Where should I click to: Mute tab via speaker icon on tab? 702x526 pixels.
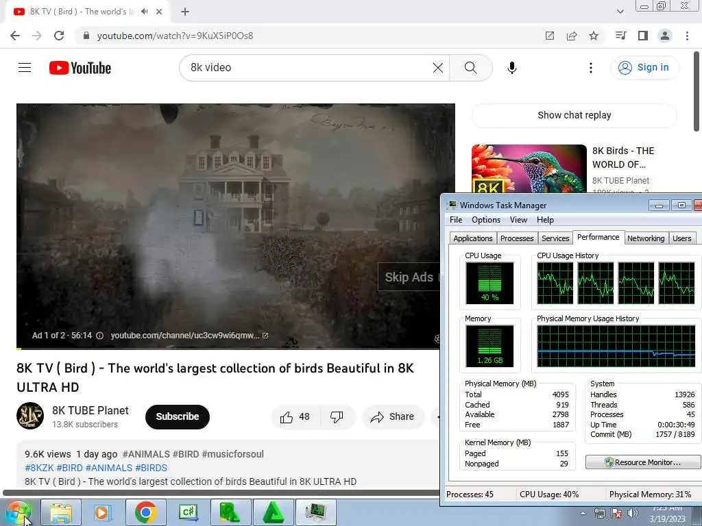144,12
